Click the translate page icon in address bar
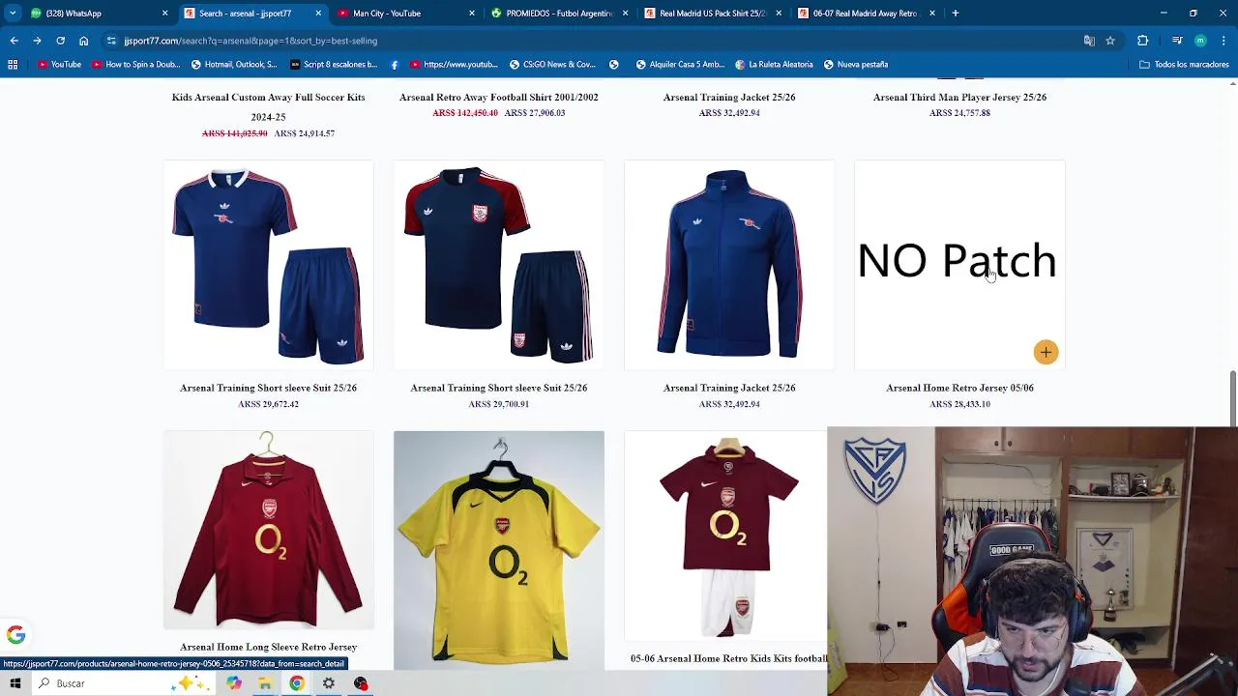 1089,41
